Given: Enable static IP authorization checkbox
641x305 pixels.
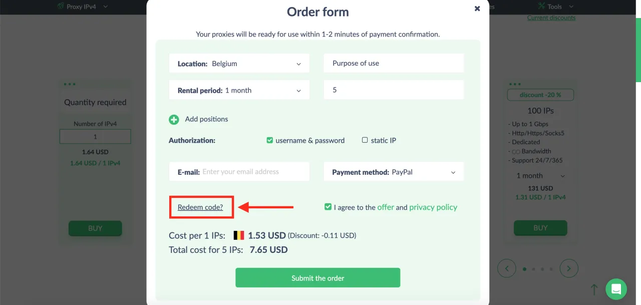Looking at the screenshot, I should [365, 140].
